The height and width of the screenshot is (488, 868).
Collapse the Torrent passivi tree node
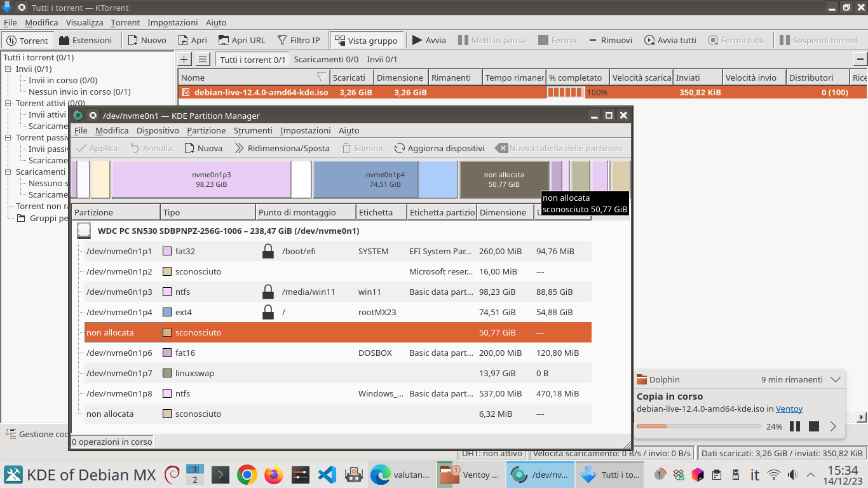pyautogui.click(x=8, y=137)
